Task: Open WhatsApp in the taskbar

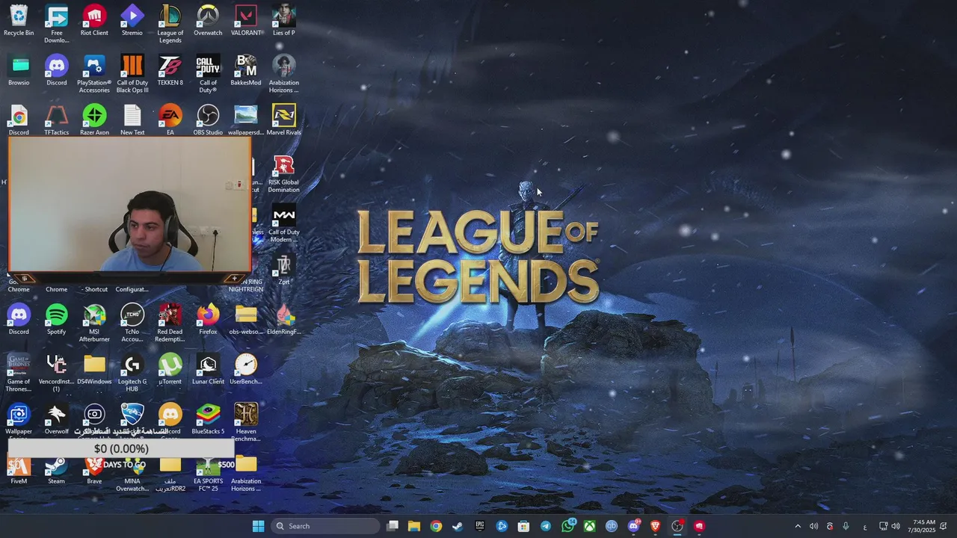Action: pos(568,526)
